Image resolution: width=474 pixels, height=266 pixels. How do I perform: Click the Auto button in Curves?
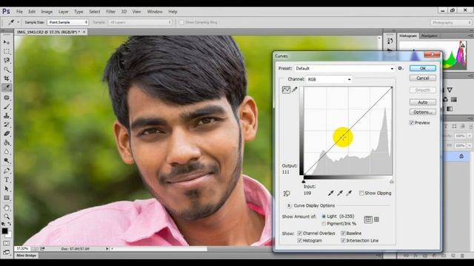(423, 102)
